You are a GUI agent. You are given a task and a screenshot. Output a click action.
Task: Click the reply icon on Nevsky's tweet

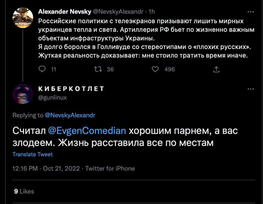42,69
